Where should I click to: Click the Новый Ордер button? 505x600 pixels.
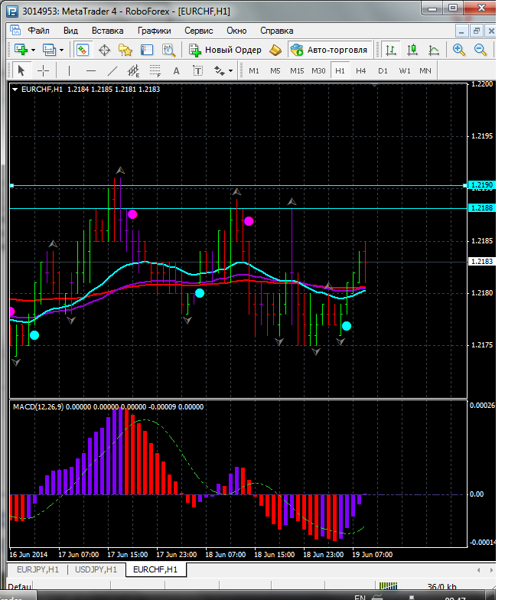(x=225, y=50)
